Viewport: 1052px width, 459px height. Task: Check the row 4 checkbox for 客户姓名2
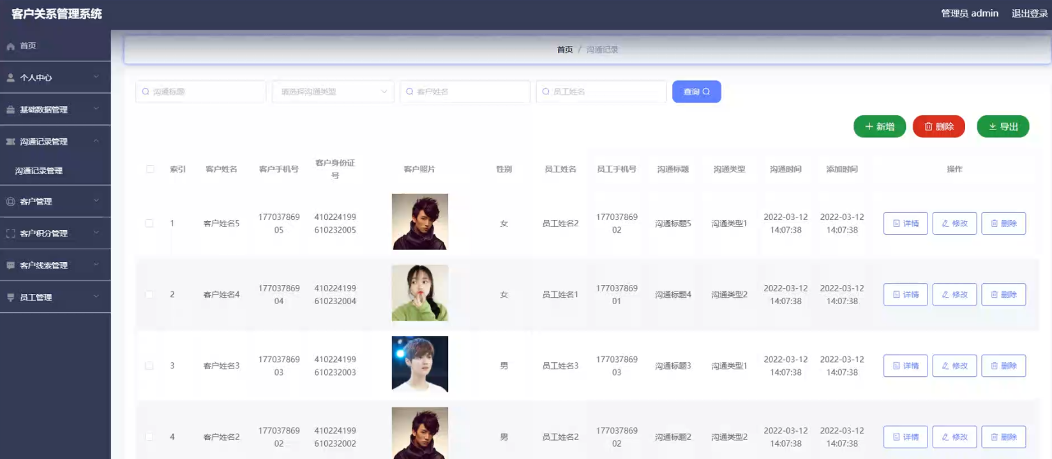coord(149,437)
